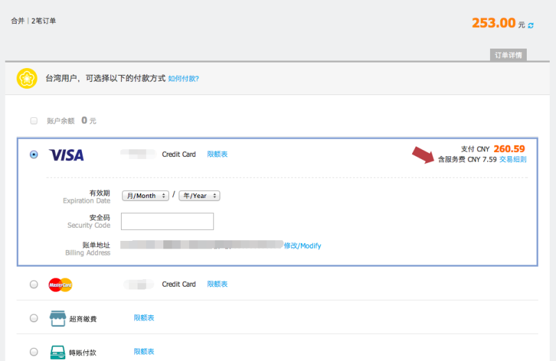Viewport: 556px width, 361px height.
Task: Click the Credit Card label in VISA row
Action: coord(179,154)
